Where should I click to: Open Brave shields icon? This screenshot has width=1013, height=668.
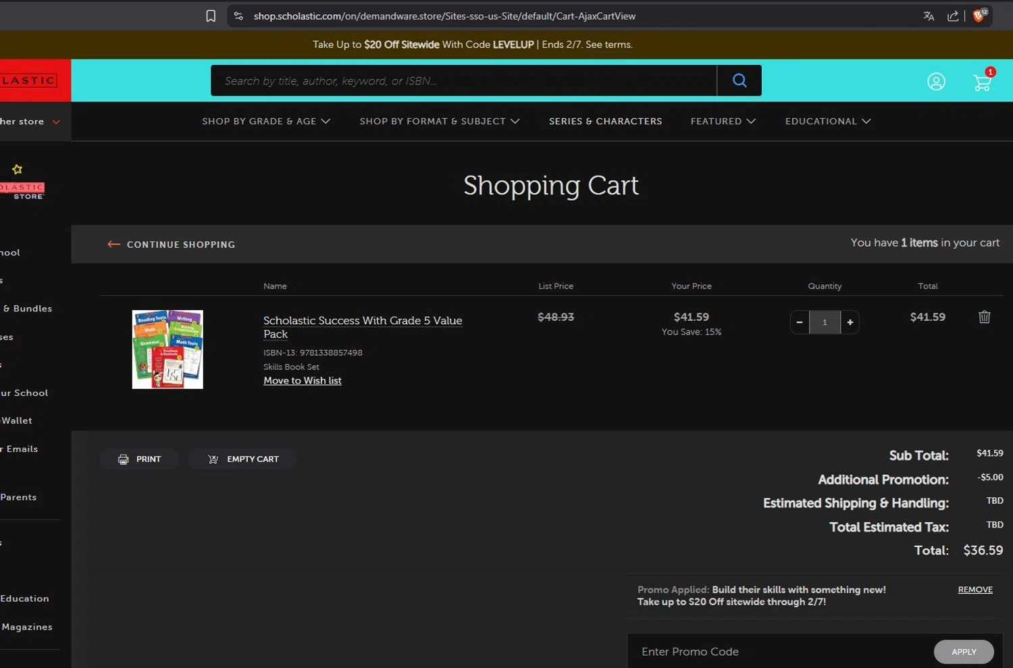coord(979,15)
